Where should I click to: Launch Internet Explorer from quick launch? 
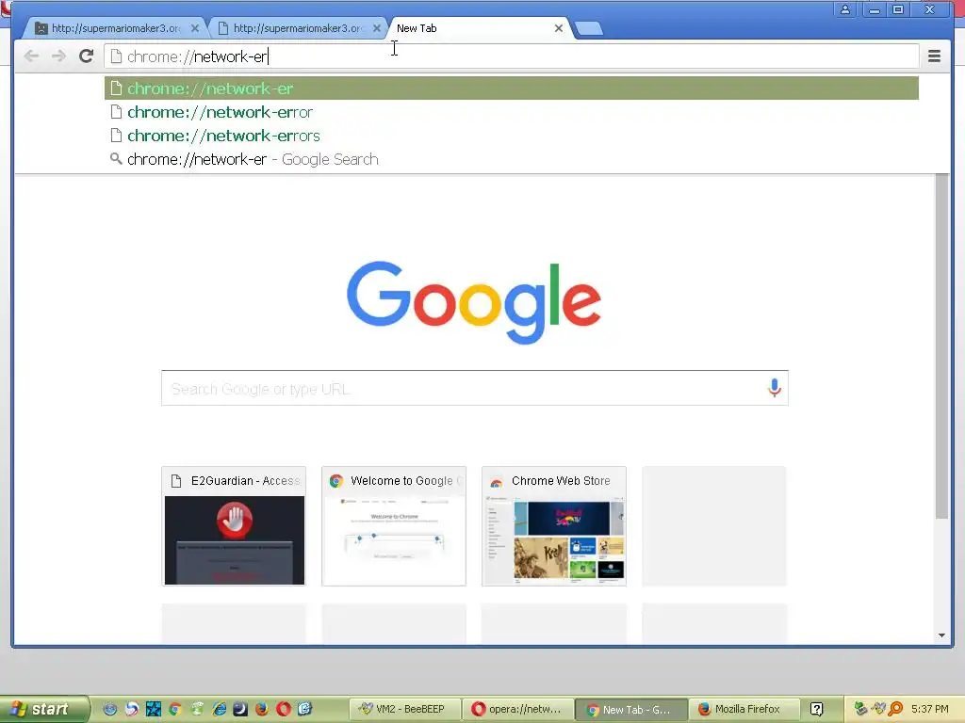click(219, 709)
